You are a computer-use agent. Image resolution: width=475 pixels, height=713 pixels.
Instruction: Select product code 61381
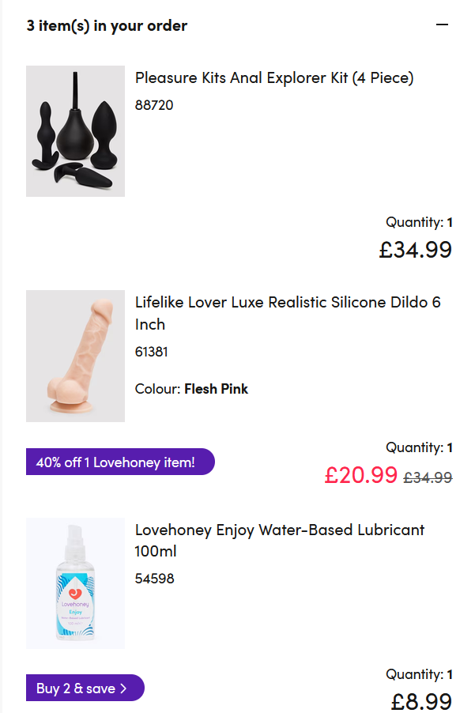click(152, 352)
